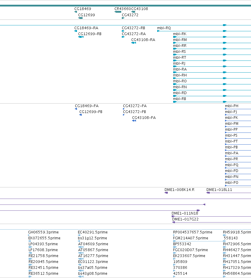251x278 pixels.
Task: Click the mbl-PT protein label
Action: pyautogui.click(x=232, y=141)
